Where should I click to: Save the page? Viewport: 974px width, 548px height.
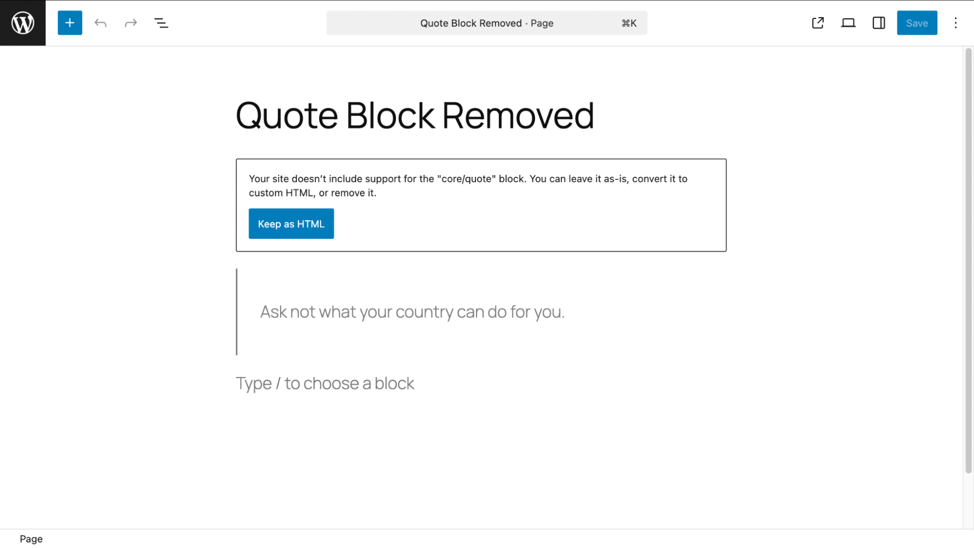(x=917, y=23)
